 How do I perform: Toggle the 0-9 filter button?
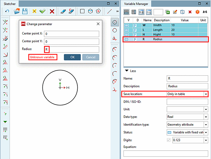pos(142,12)
